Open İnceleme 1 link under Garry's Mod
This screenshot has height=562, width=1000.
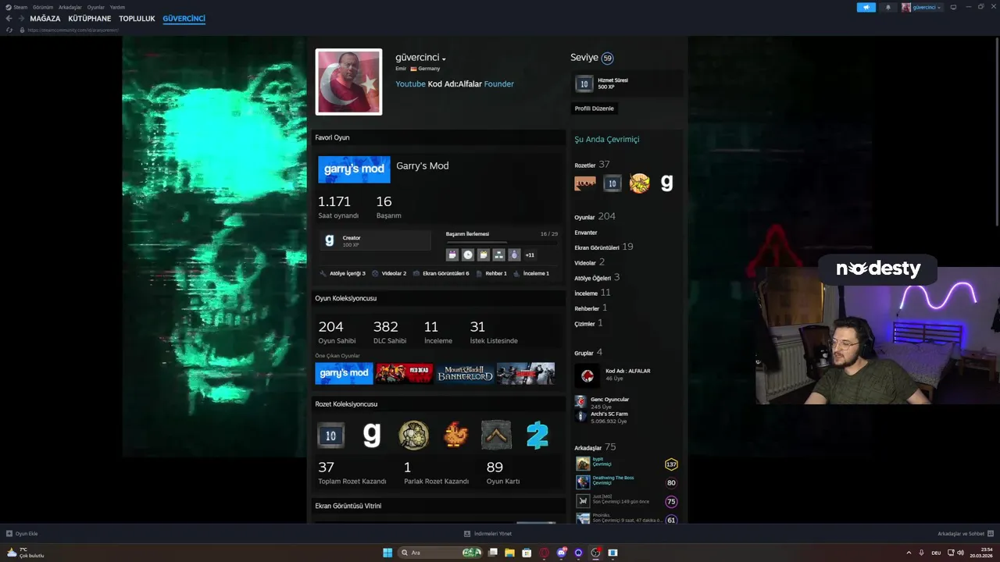point(531,273)
